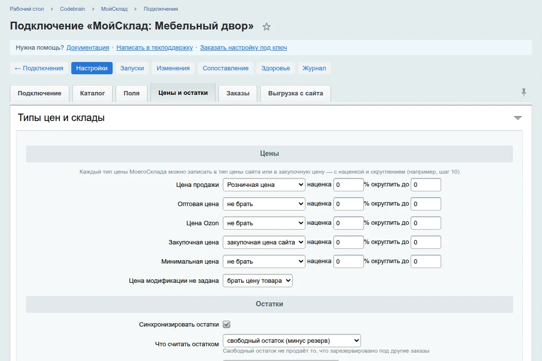Pin the tab panel with pin icon
The image size is (542, 361).
pos(524,92)
